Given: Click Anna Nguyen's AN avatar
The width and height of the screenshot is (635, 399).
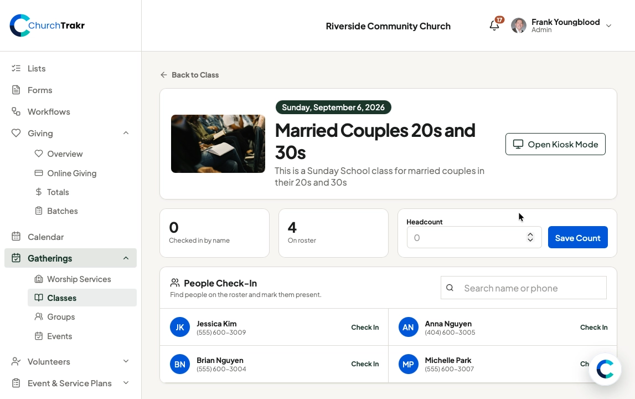Looking at the screenshot, I should (408, 327).
